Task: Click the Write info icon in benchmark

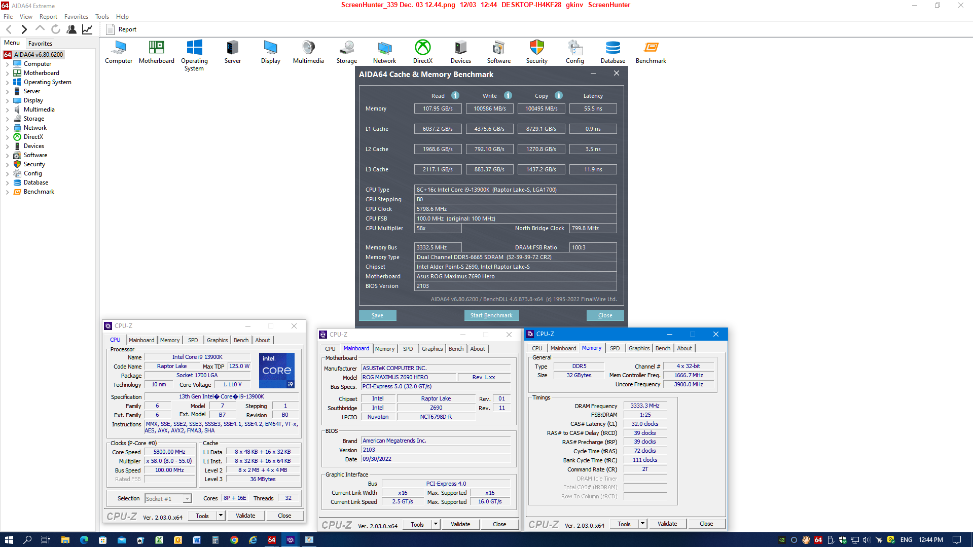Action: (x=508, y=95)
